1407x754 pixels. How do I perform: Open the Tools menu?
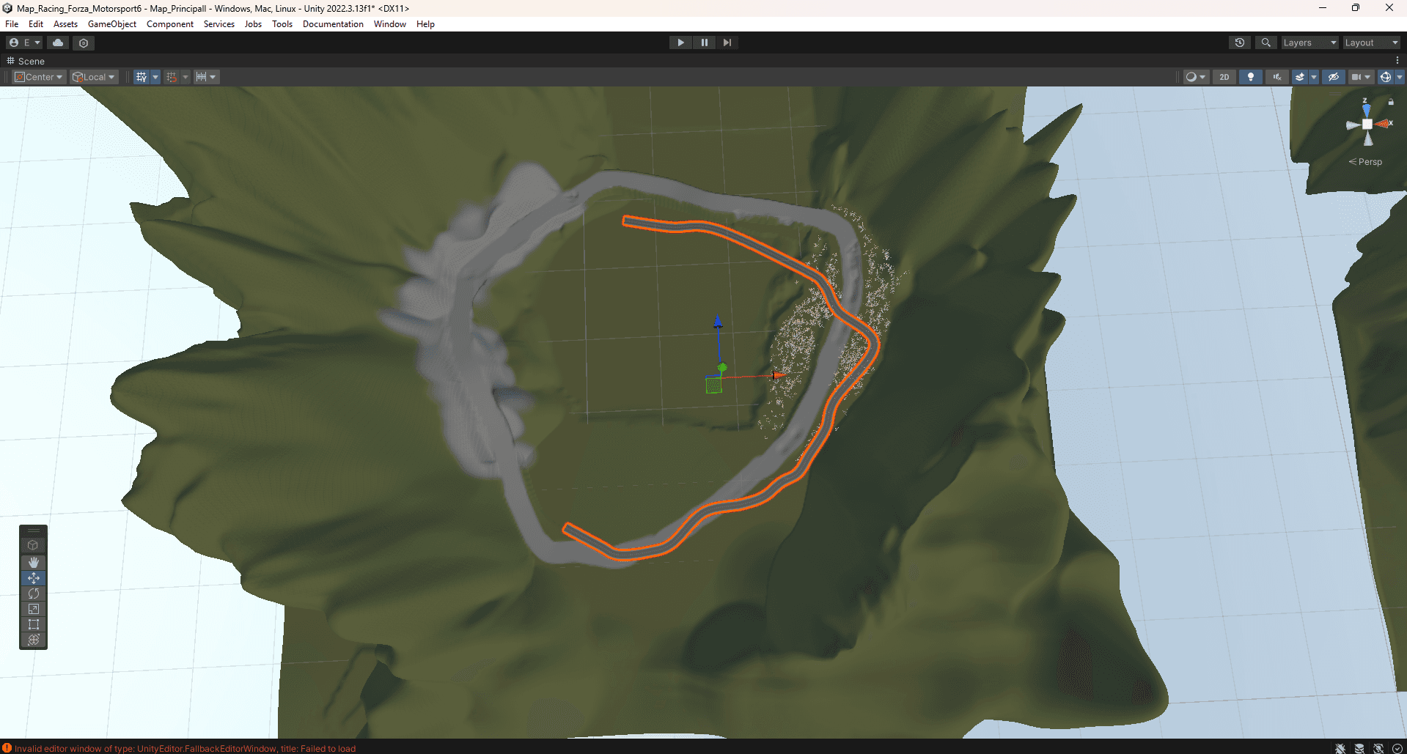click(282, 24)
